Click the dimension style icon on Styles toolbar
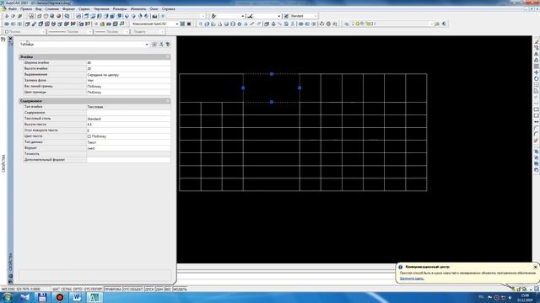540x303 pixels. coord(250,16)
